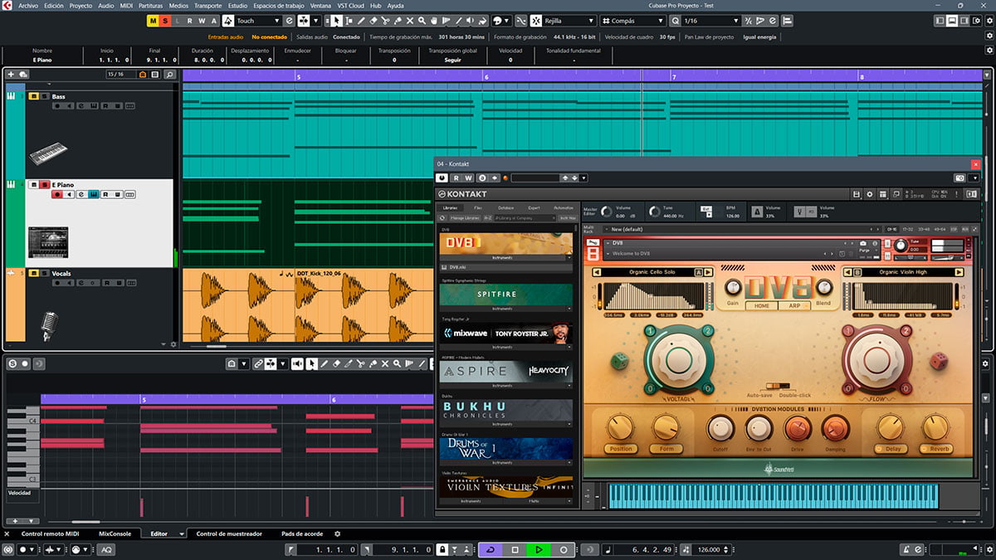Click the Reverb button in DV8 modules

coord(935,449)
